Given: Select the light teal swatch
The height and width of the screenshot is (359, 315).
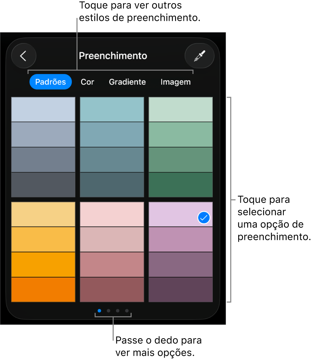Looking at the screenshot, I should [112, 109].
